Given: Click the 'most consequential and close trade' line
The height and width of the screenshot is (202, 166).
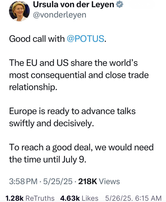Looking at the screenshot, I should [79, 75].
